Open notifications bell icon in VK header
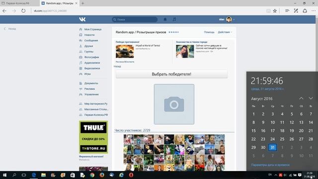This screenshot has height=179, width=318. coord(165,19)
